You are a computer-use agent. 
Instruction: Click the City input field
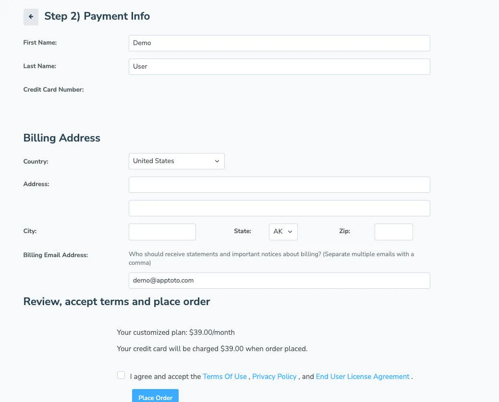(162, 231)
